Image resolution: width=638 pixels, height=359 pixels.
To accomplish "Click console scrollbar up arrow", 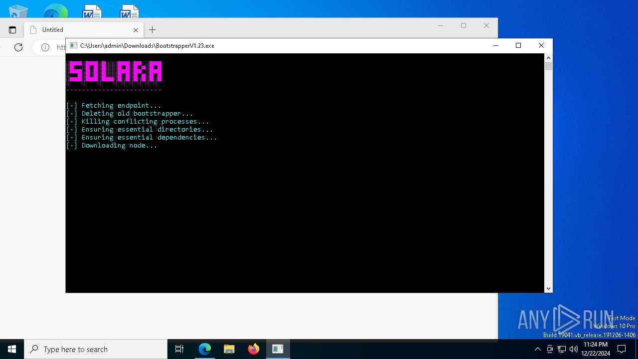I will pyautogui.click(x=548, y=57).
